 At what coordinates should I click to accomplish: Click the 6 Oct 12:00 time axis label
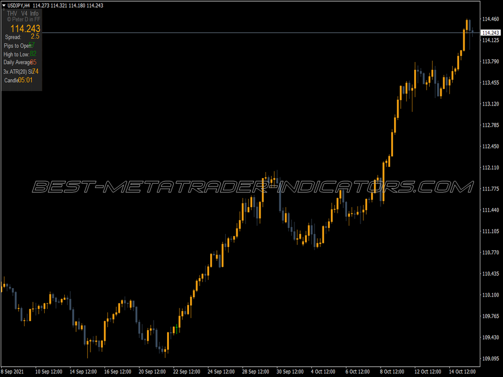(357, 371)
